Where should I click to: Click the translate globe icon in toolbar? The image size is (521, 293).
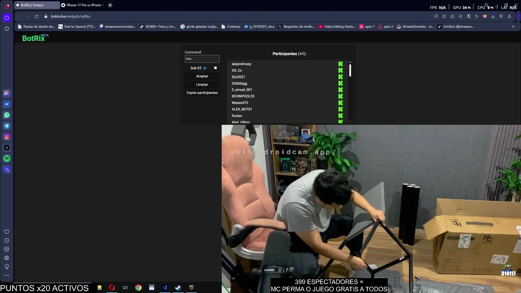click(x=468, y=16)
